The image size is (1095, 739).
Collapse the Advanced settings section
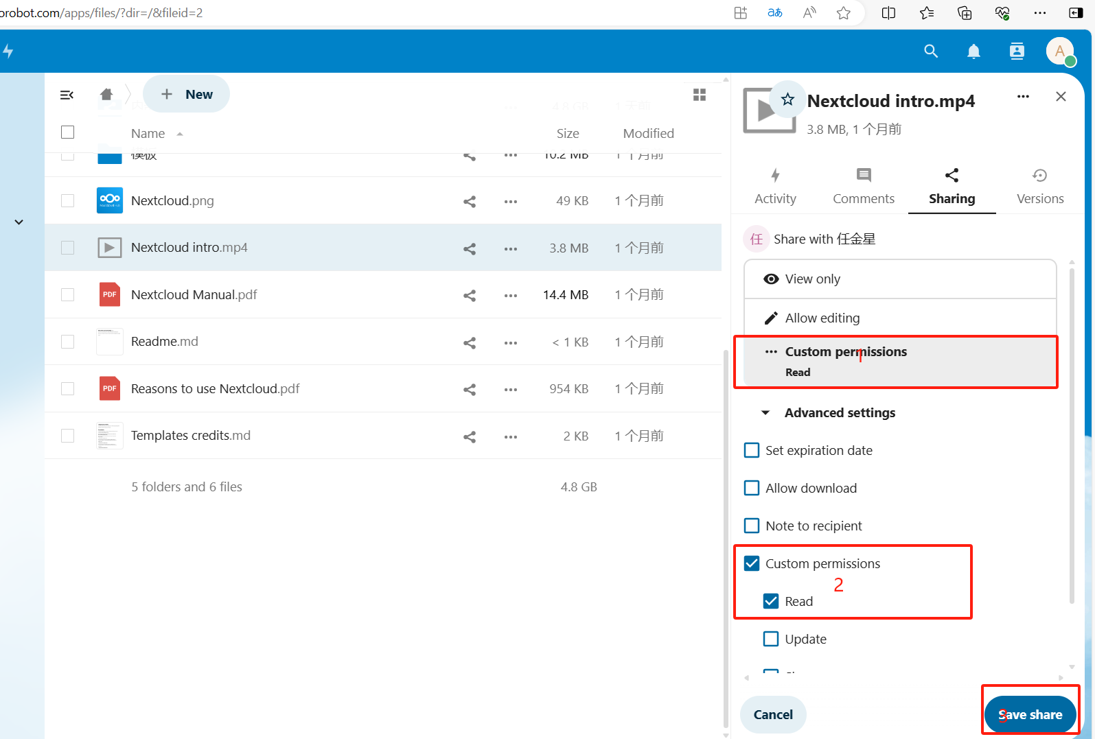pos(765,413)
